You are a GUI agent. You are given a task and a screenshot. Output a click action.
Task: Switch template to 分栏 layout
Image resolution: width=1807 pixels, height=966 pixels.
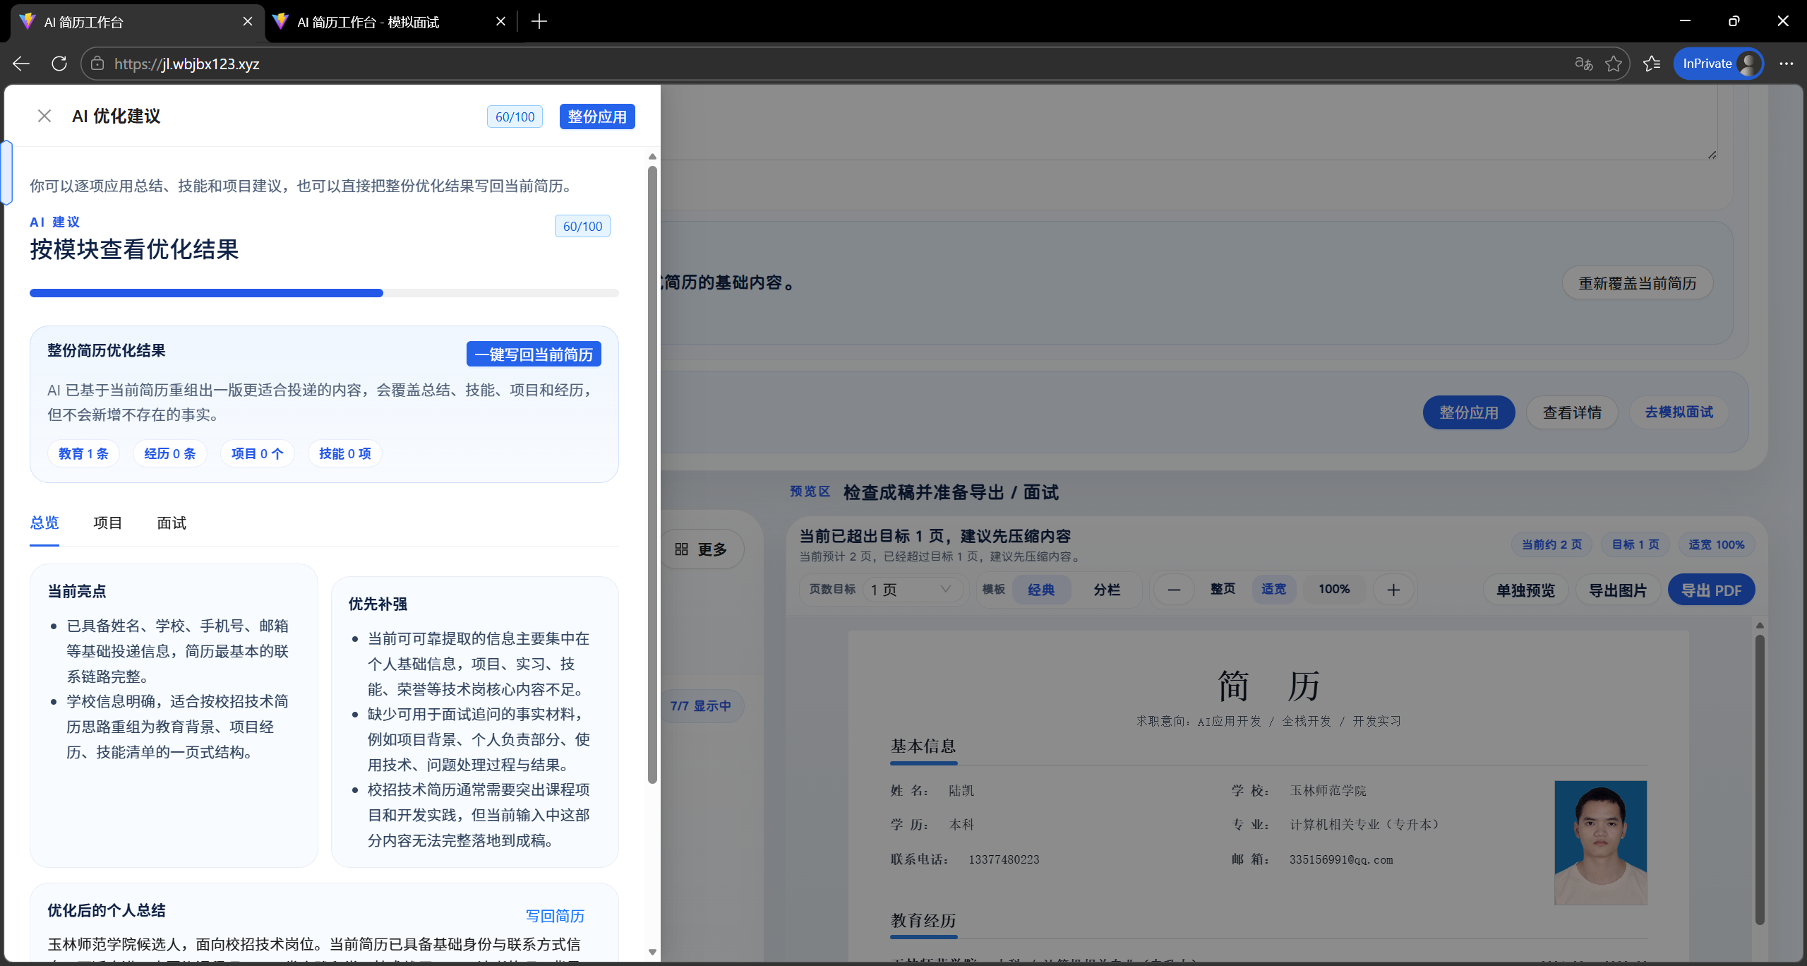(x=1105, y=589)
